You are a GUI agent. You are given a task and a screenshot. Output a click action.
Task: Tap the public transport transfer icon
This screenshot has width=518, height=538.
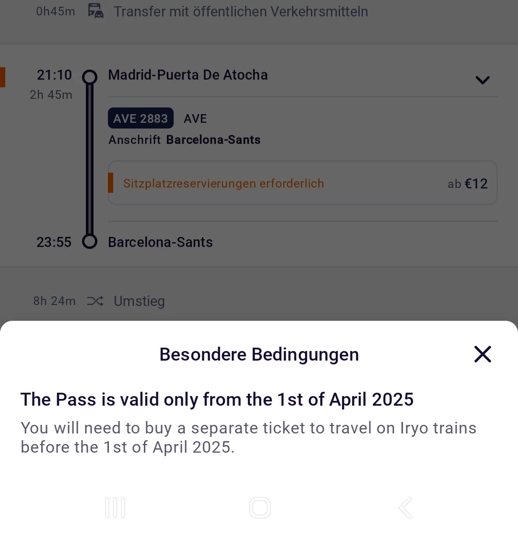coord(95,11)
